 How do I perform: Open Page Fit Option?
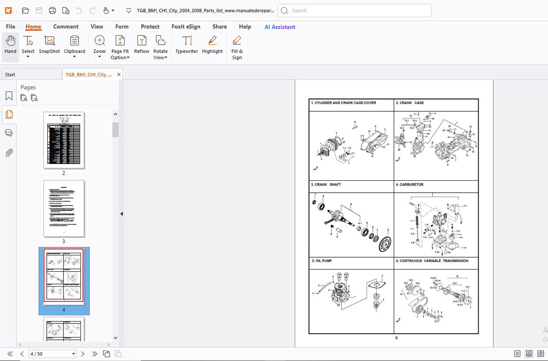[x=120, y=47]
